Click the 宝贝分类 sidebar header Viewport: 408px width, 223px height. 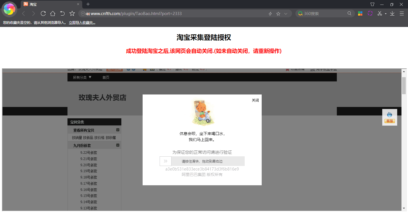coord(94,122)
